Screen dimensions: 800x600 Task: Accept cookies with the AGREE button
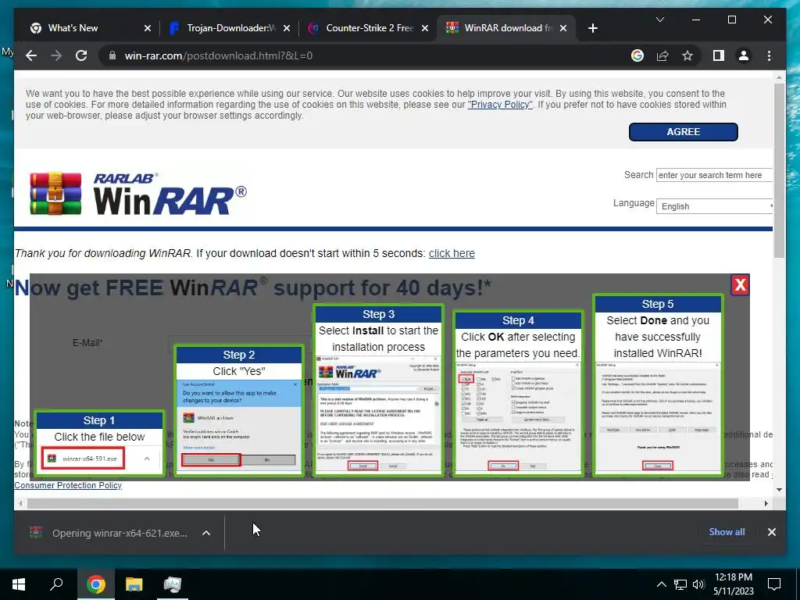[683, 131]
